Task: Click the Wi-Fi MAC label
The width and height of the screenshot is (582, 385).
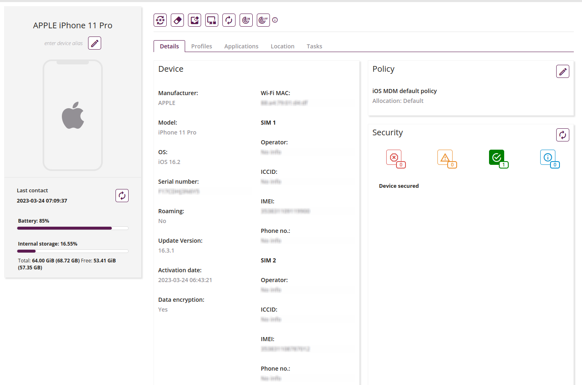Action: pyautogui.click(x=275, y=93)
